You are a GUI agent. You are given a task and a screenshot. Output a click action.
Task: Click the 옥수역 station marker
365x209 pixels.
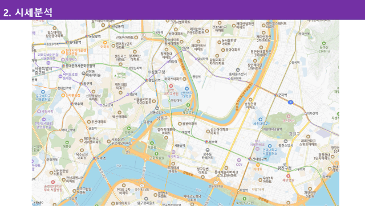point(95,158)
